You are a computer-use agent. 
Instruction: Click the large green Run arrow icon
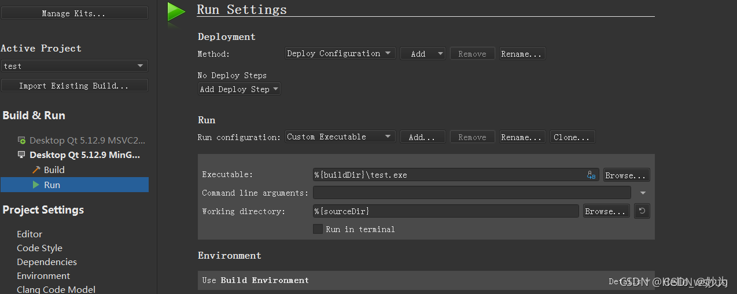coord(176,12)
